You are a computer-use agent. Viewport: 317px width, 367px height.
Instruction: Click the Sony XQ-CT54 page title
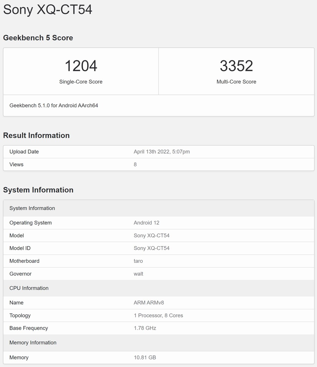pyautogui.click(x=47, y=9)
